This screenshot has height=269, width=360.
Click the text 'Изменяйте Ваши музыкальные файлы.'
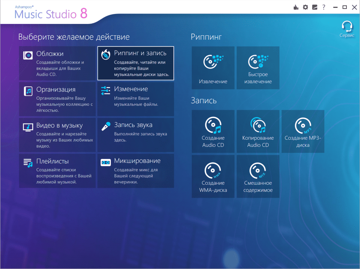[x=136, y=101]
